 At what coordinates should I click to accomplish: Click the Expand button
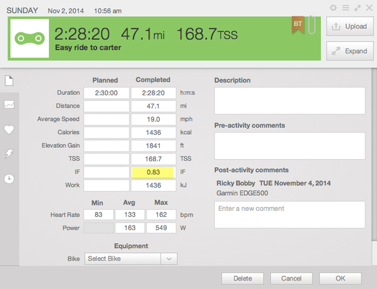point(350,51)
